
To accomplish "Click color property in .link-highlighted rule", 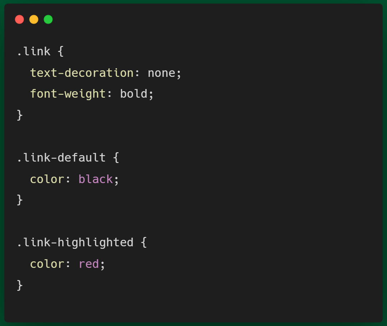I will coord(47,264).
